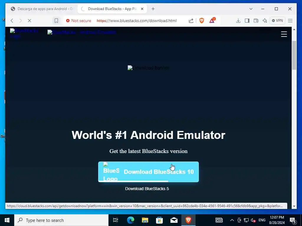Click the forward navigation arrow
Screen dimensions: 302x226
pyautogui.click(x=21, y=21)
